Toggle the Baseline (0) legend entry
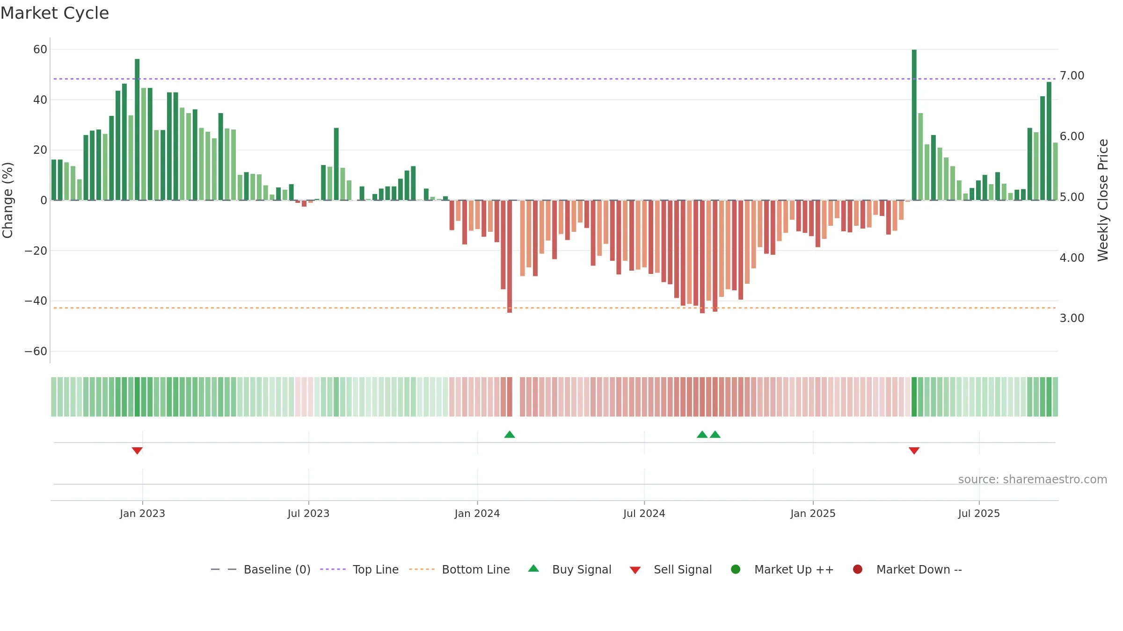This screenshot has height=631, width=1123. 261,569
